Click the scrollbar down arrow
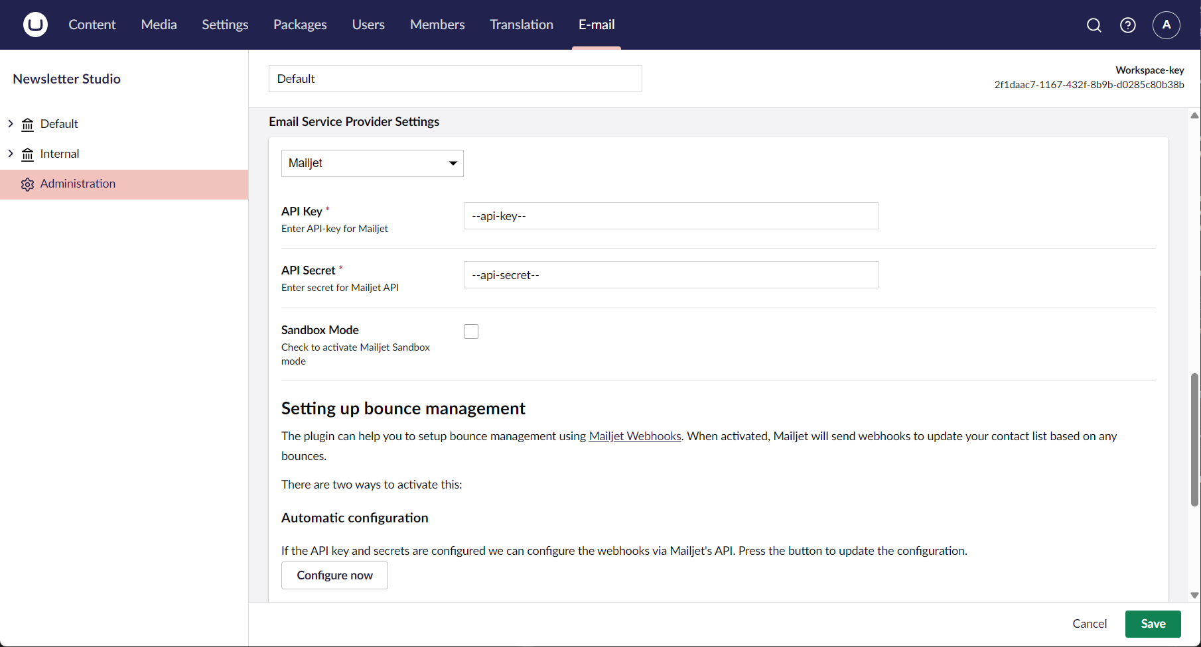This screenshot has width=1201, height=647. click(1194, 595)
